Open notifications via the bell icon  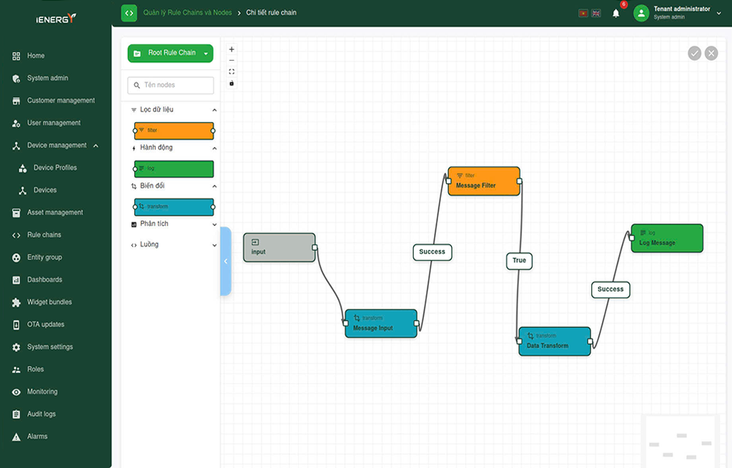point(616,13)
